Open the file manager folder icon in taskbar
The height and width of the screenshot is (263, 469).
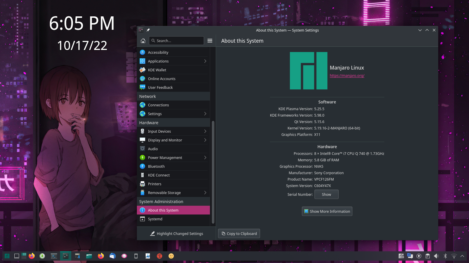pos(89,256)
